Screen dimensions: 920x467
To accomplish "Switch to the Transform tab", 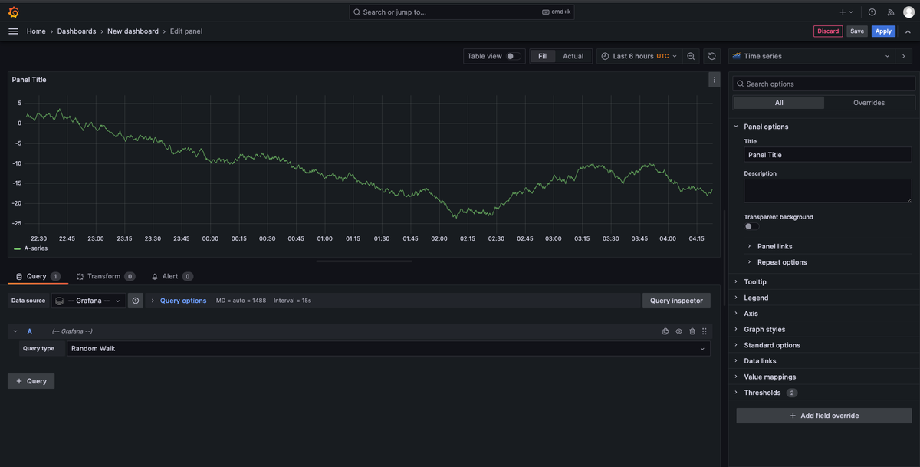I will click(103, 276).
